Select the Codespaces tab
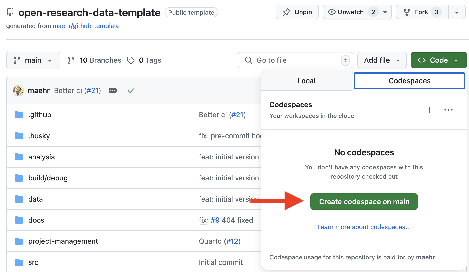The image size is (469, 272). (x=409, y=81)
